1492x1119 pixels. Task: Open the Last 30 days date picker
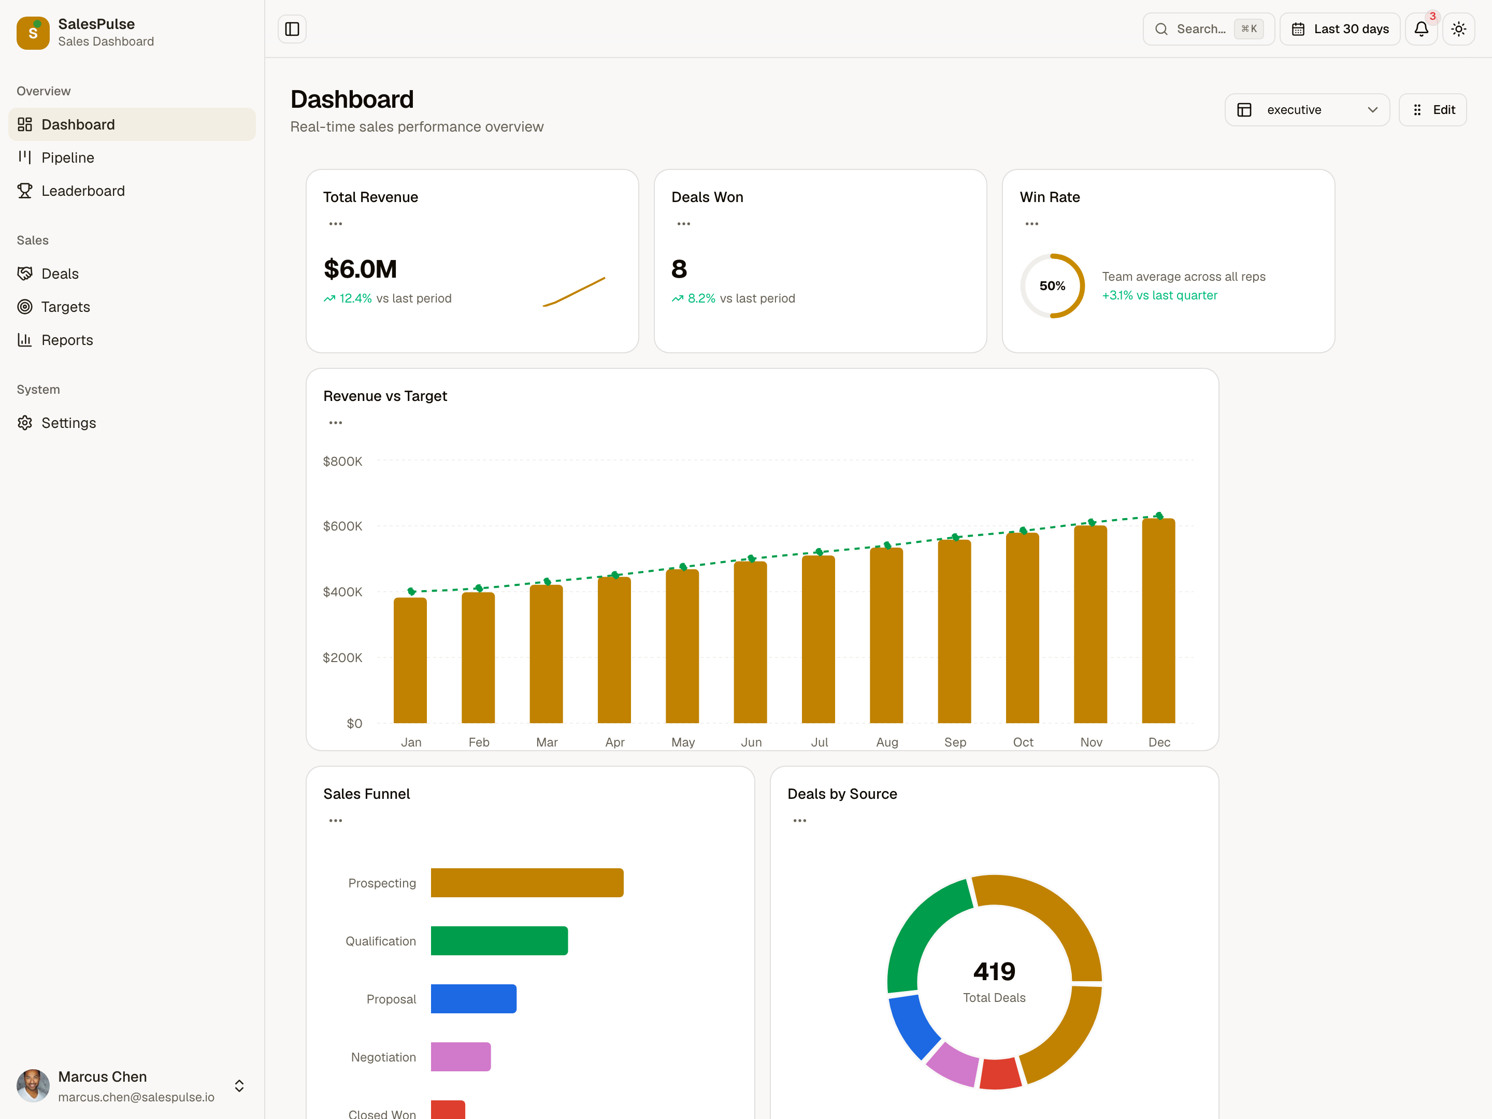(x=1340, y=29)
